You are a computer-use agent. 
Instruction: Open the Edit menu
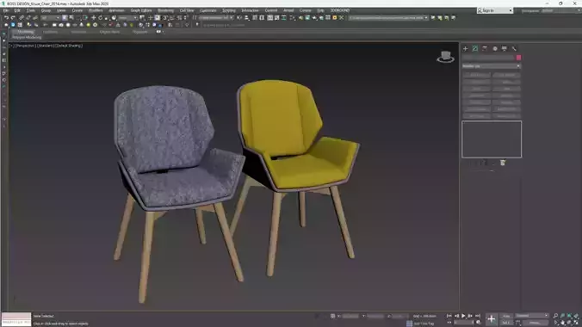(x=17, y=10)
